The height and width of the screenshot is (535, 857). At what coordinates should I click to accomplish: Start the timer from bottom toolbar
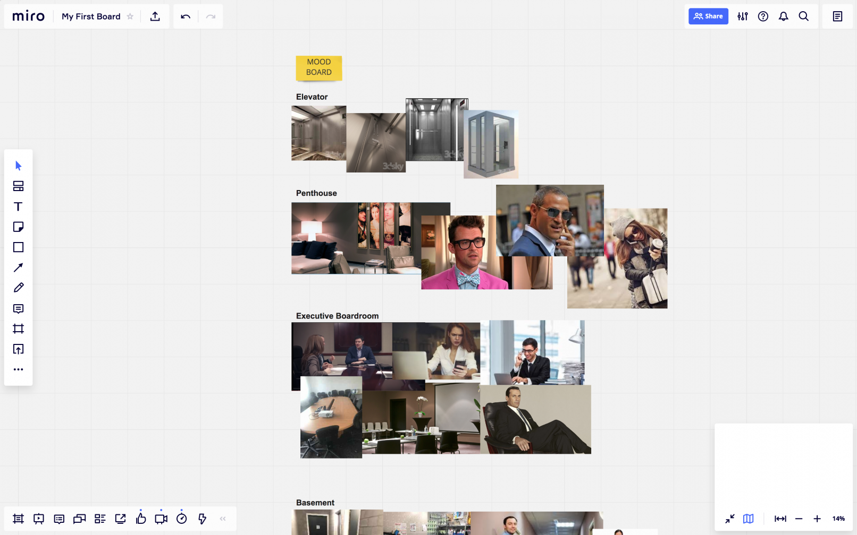[x=182, y=519]
